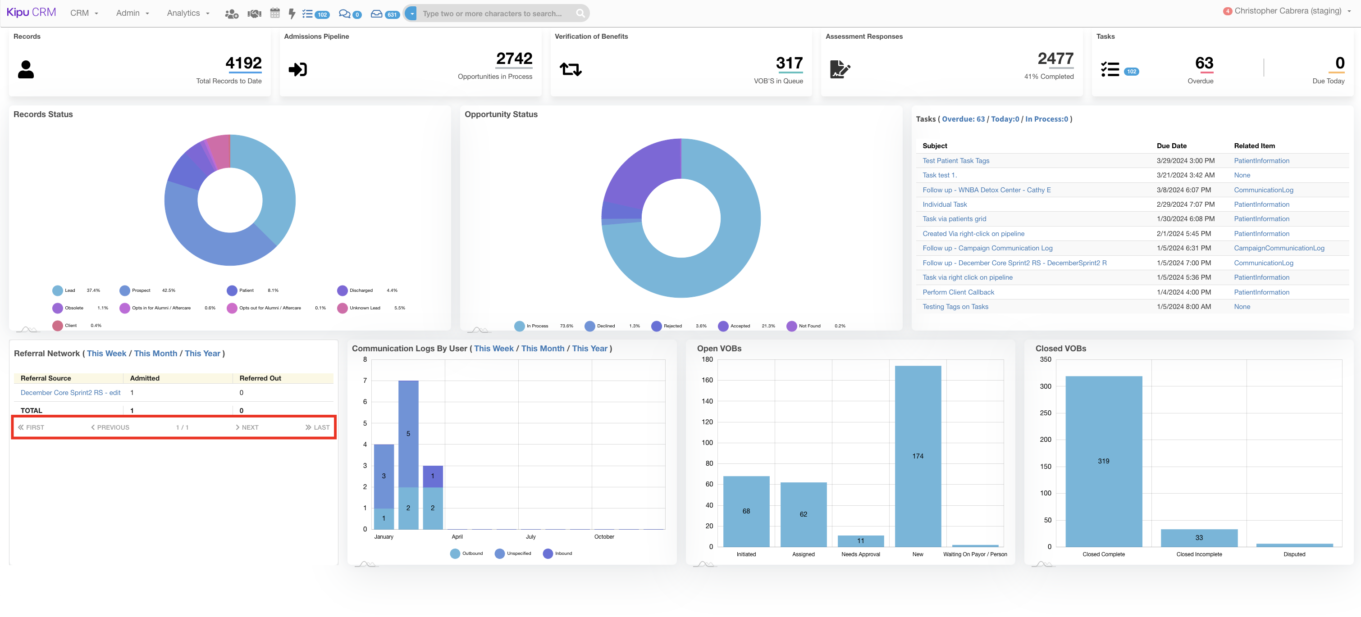Open the Admin menu
This screenshot has height=617, width=1361.
click(132, 13)
